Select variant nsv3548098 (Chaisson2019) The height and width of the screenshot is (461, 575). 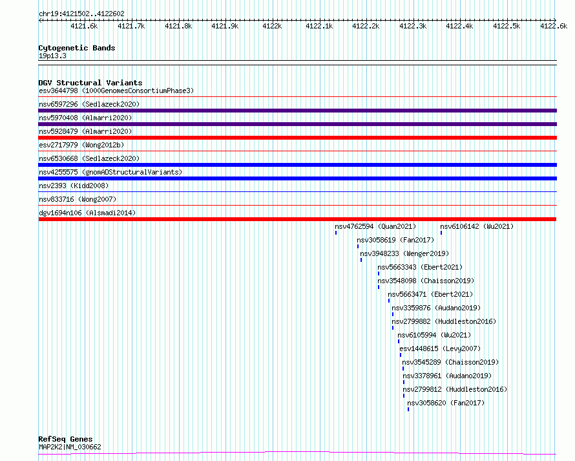426,281
